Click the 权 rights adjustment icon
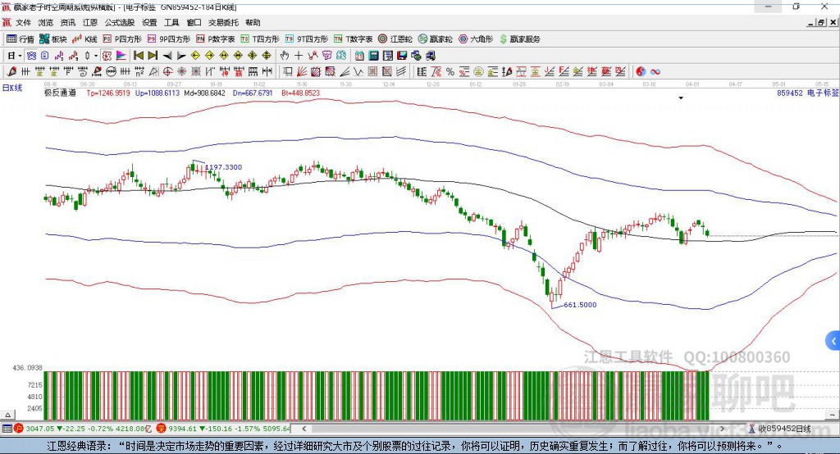The width and height of the screenshot is (840, 454). point(107,56)
